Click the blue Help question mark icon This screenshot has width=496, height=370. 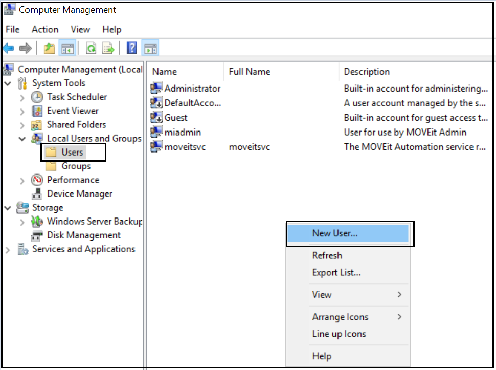coord(132,49)
